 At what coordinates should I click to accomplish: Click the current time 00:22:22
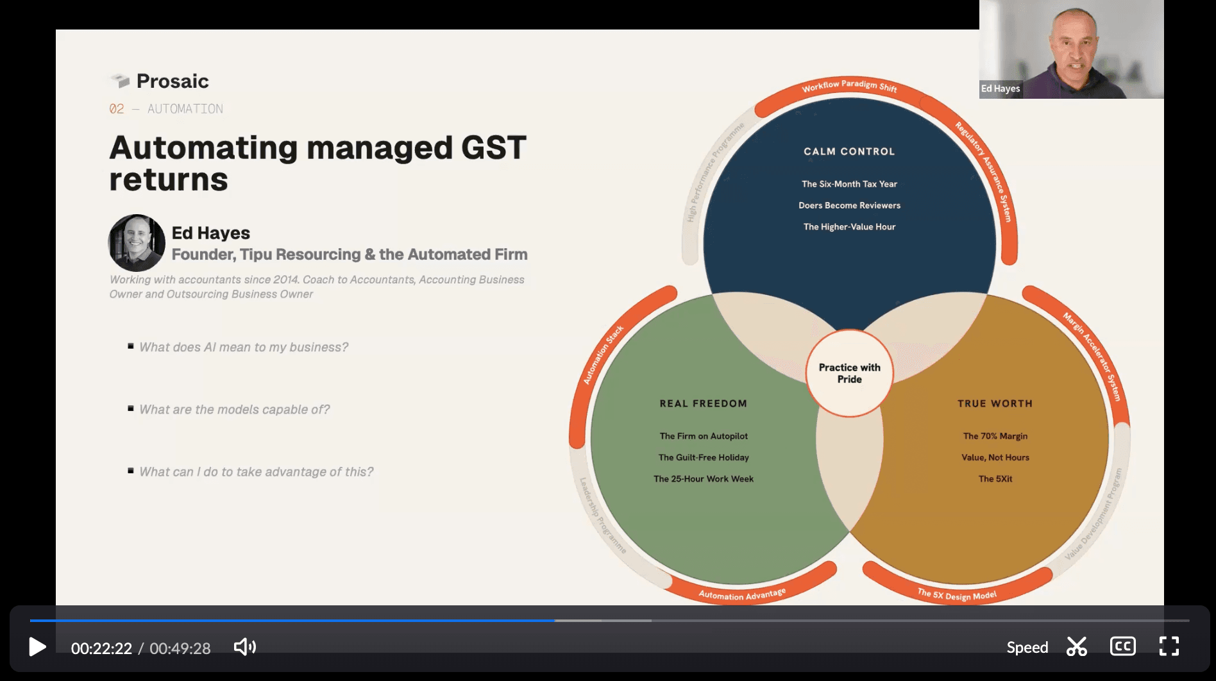pos(101,648)
